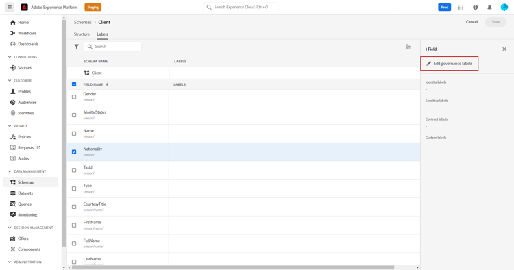Uncheck the Nationality field checkbox
Image resolution: width=514 pixels, height=270 pixels.
pyautogui.click(x=74, y=151)
